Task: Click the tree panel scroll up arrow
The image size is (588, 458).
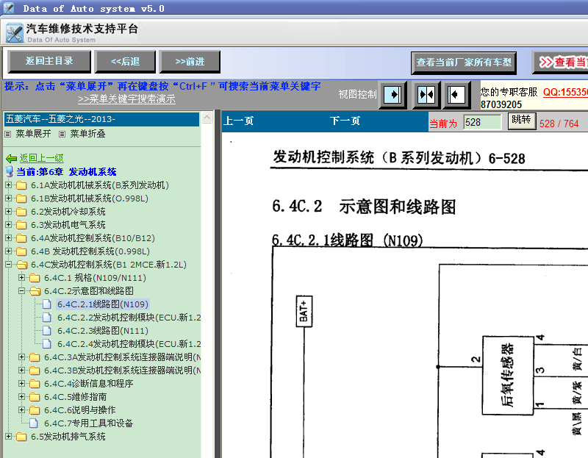Action: tap(207, 118)
